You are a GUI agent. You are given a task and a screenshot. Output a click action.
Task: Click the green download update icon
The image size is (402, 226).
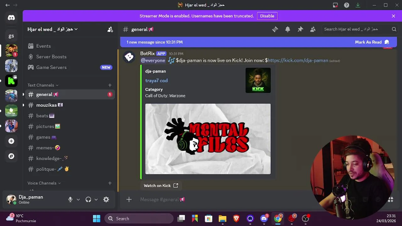[x=358, y=5]
